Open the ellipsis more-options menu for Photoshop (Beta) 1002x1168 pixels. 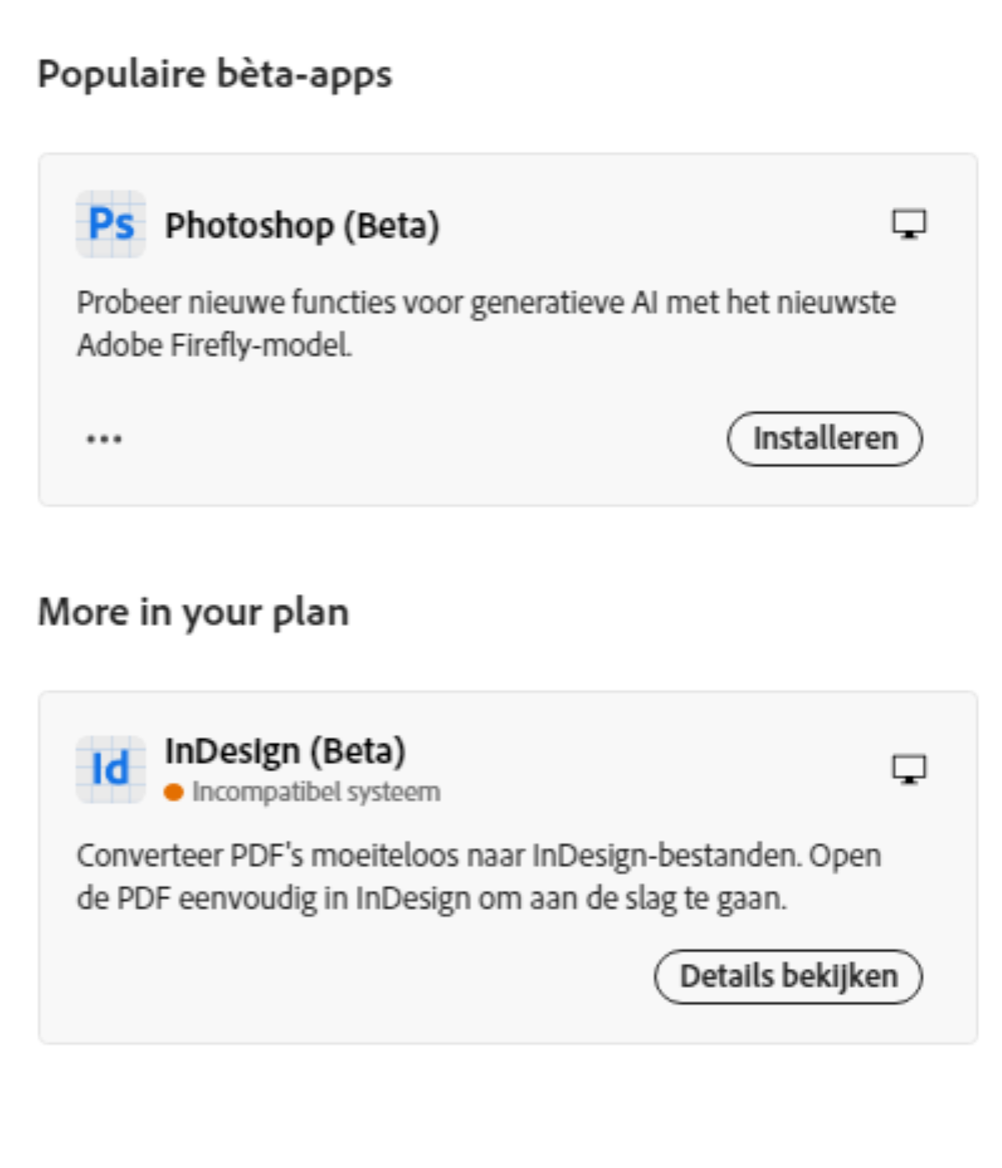[x=102, y=437]
